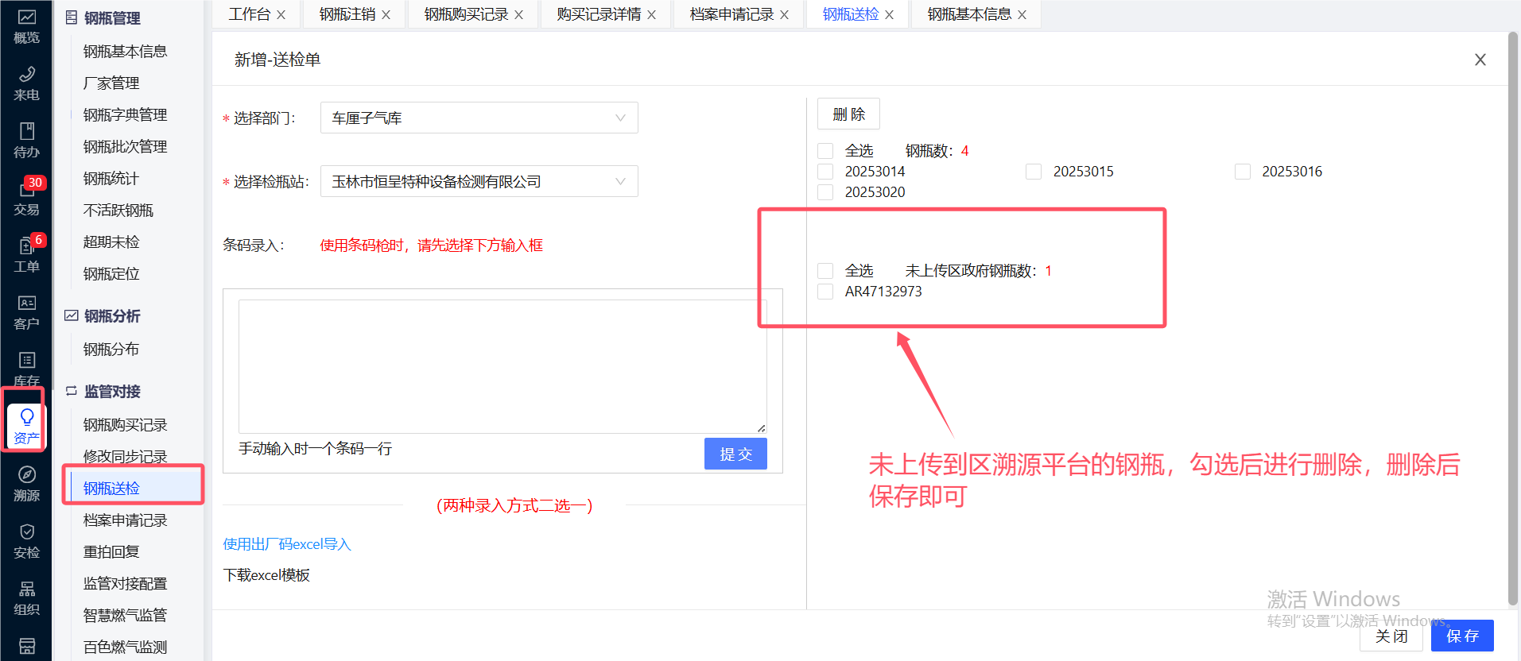Open 交易 icon with 30 badge
The width and height of the screenshot is (1521, 661).
tap(26, 198)
